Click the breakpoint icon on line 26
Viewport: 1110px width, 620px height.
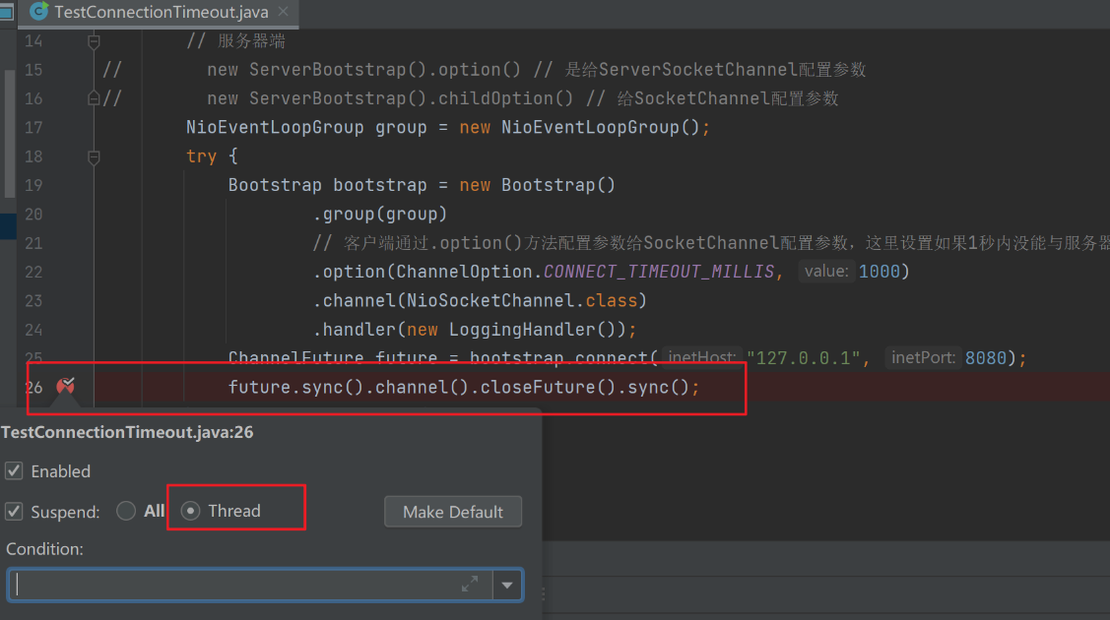click(66, 387)
